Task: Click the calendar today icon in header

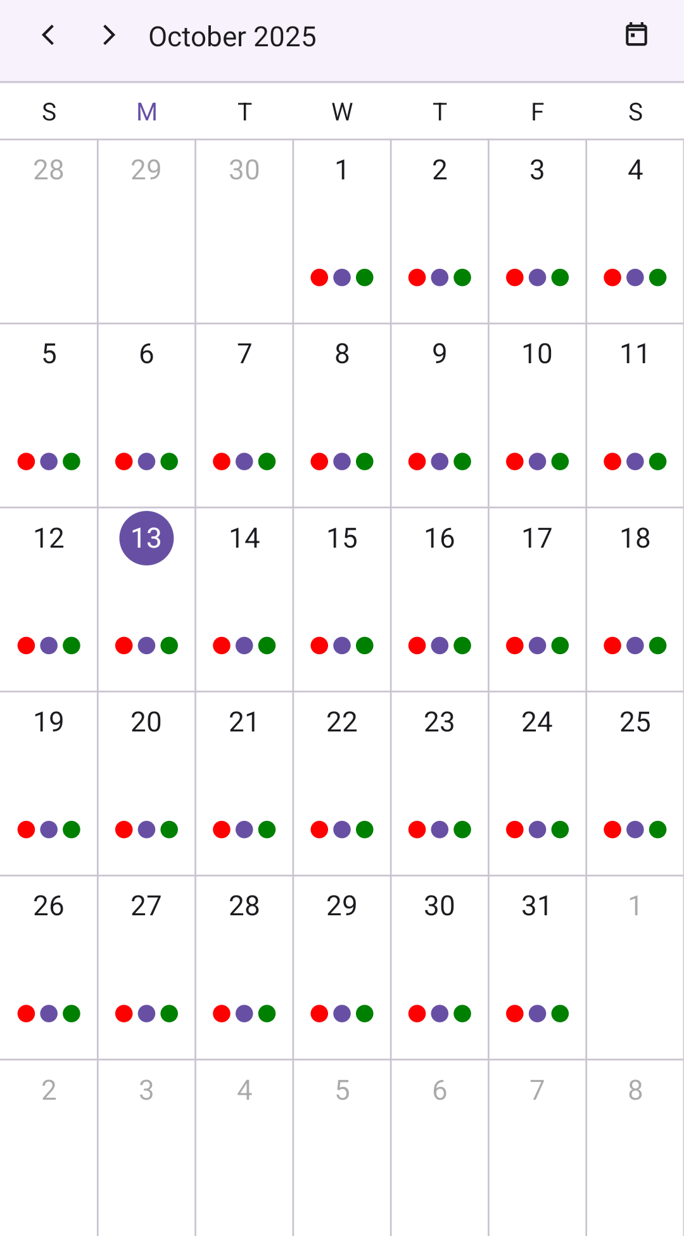Action: click(636, 35)
